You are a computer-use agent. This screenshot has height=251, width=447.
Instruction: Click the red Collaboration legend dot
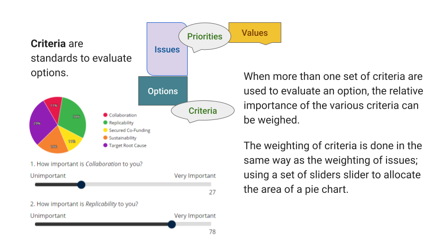105,115
